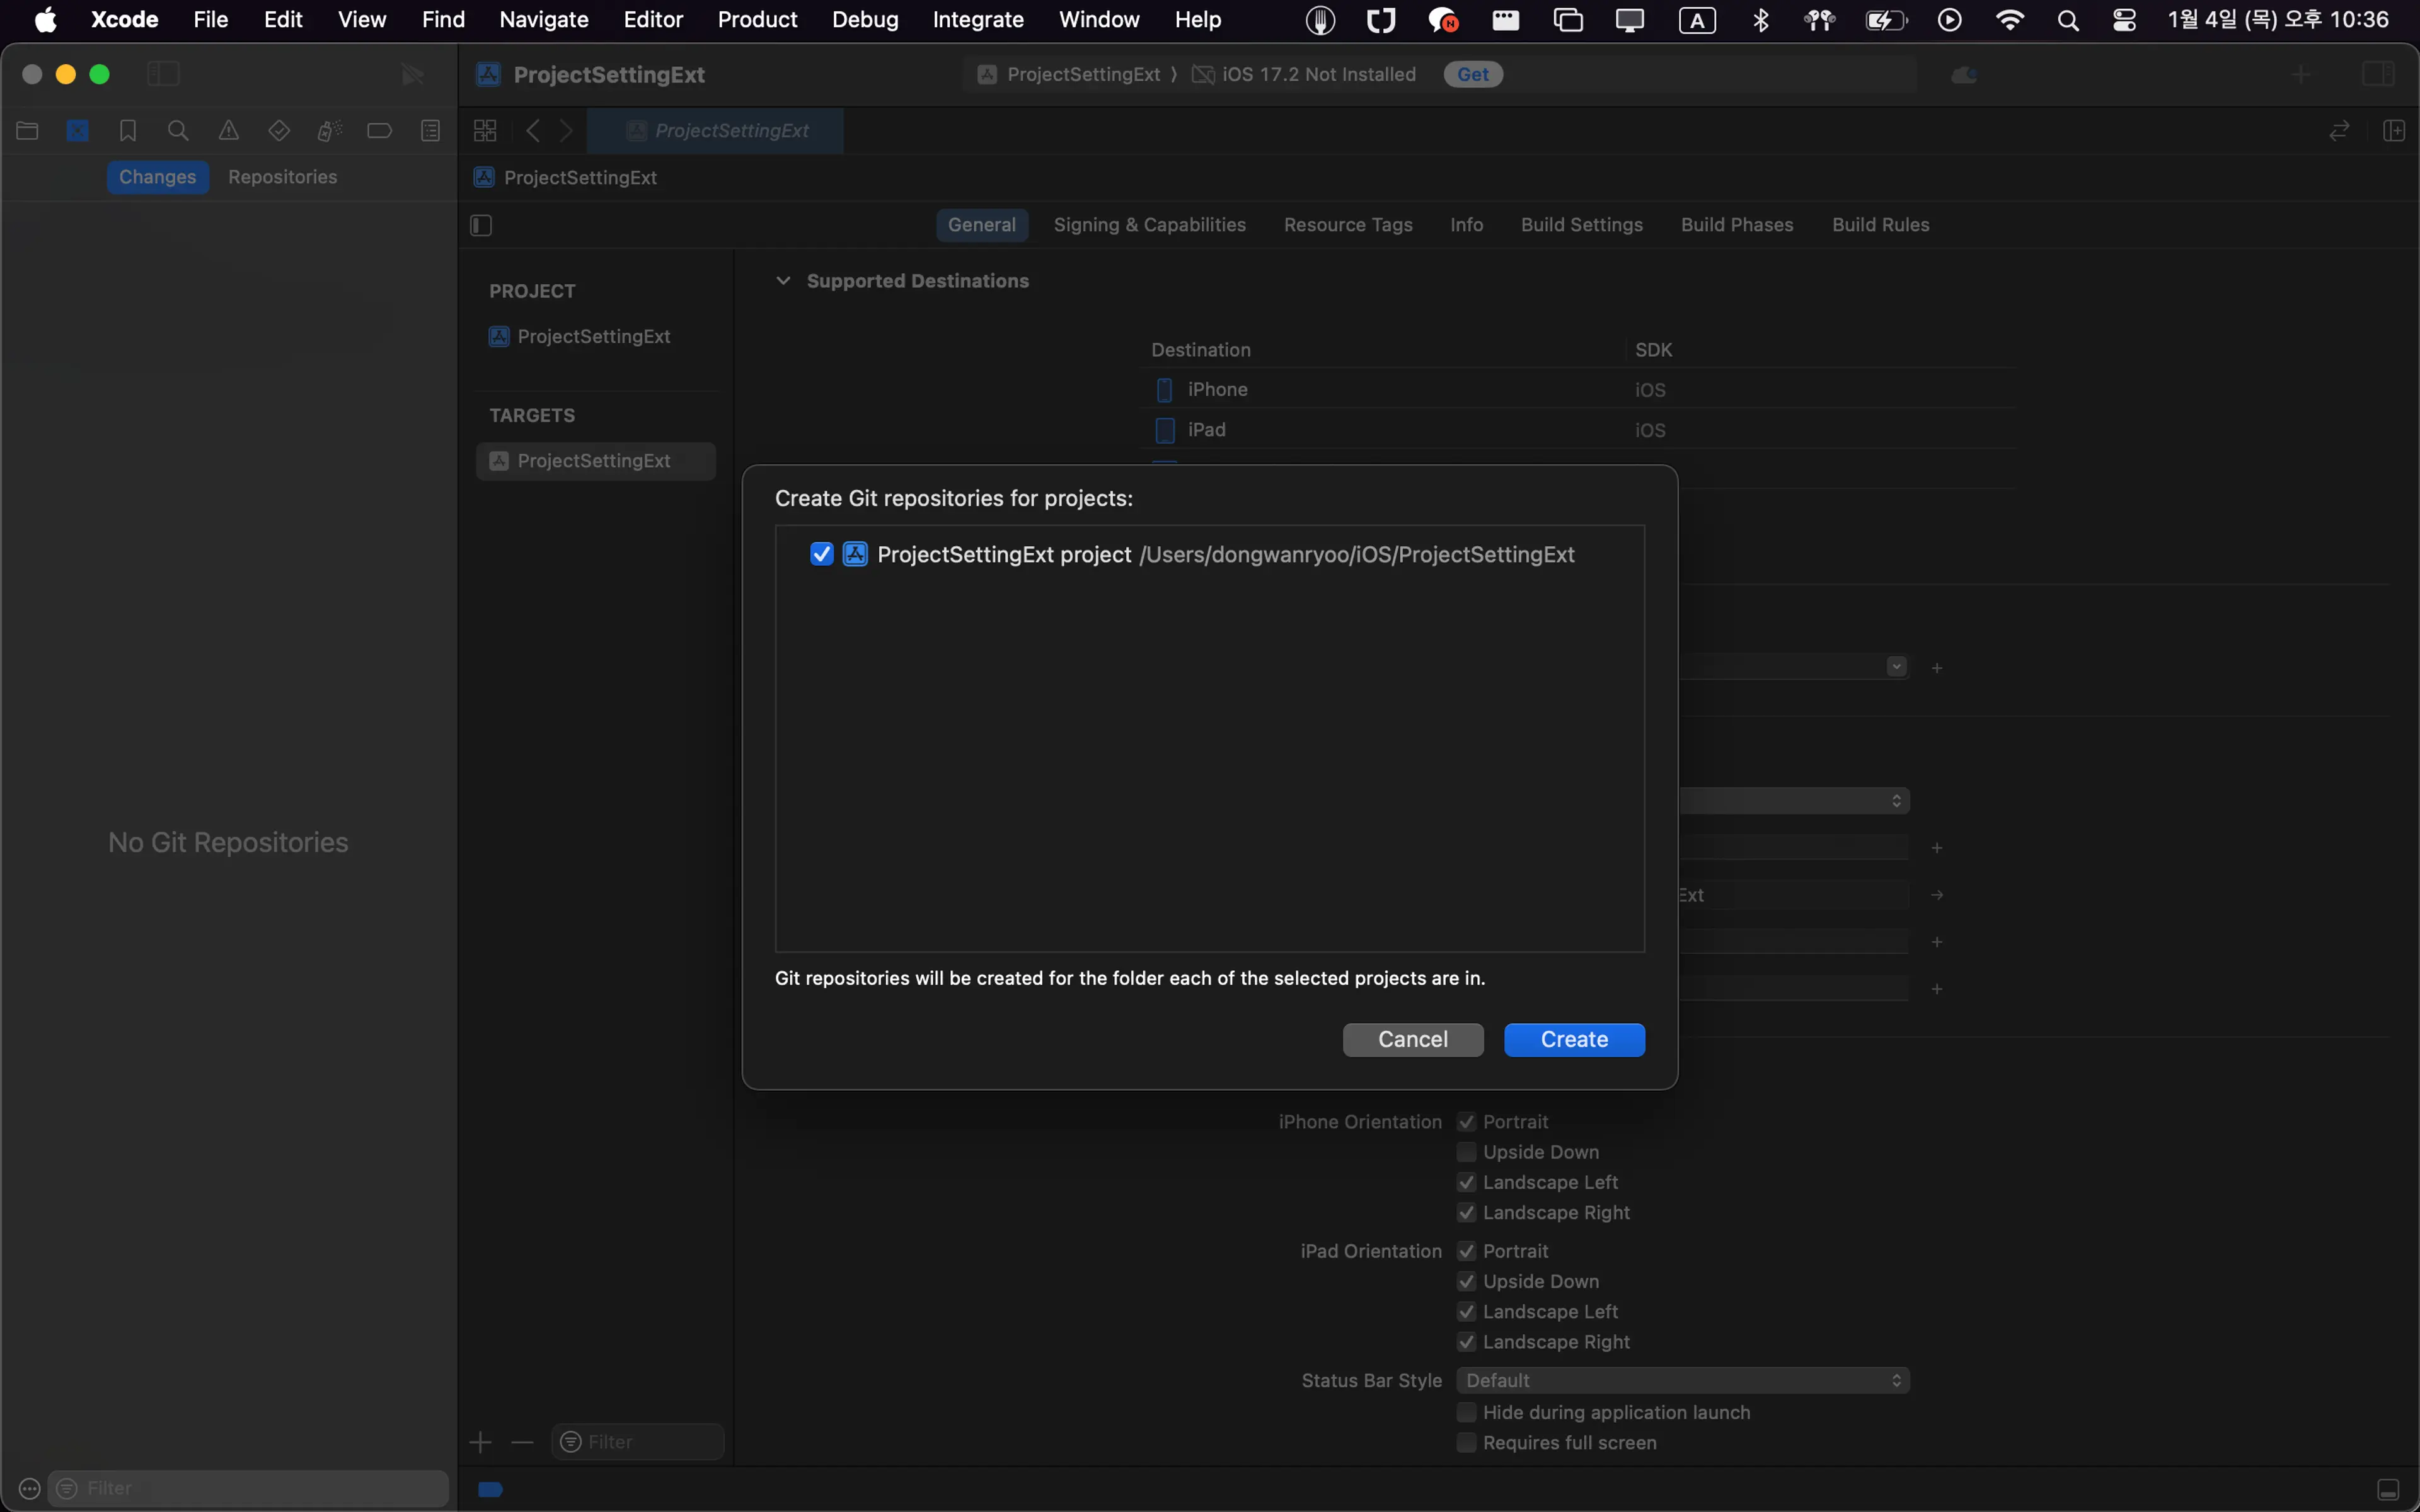The height and width of the screenshot is (1512, 2420).
Task: Click Cancel in the Git dialog
Action: [x=1413, y=1040]
